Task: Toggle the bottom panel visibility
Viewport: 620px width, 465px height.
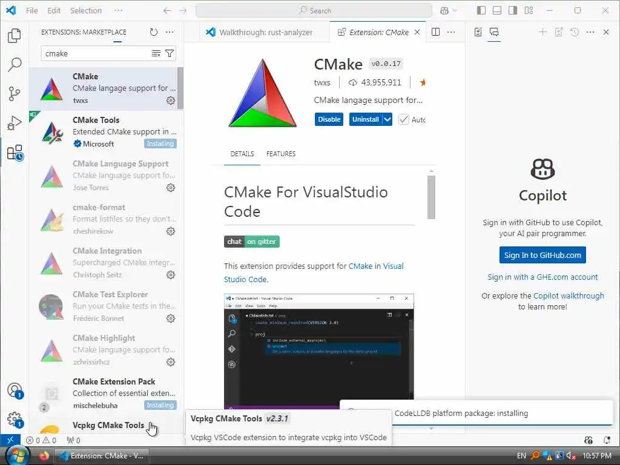Action: click(x=497, y=11)
